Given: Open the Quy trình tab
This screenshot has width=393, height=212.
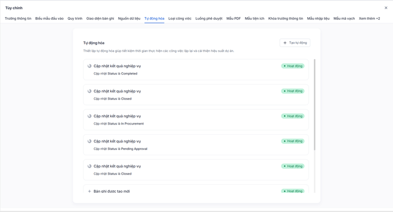Looking at the screenshot, I should coord(75,19).
